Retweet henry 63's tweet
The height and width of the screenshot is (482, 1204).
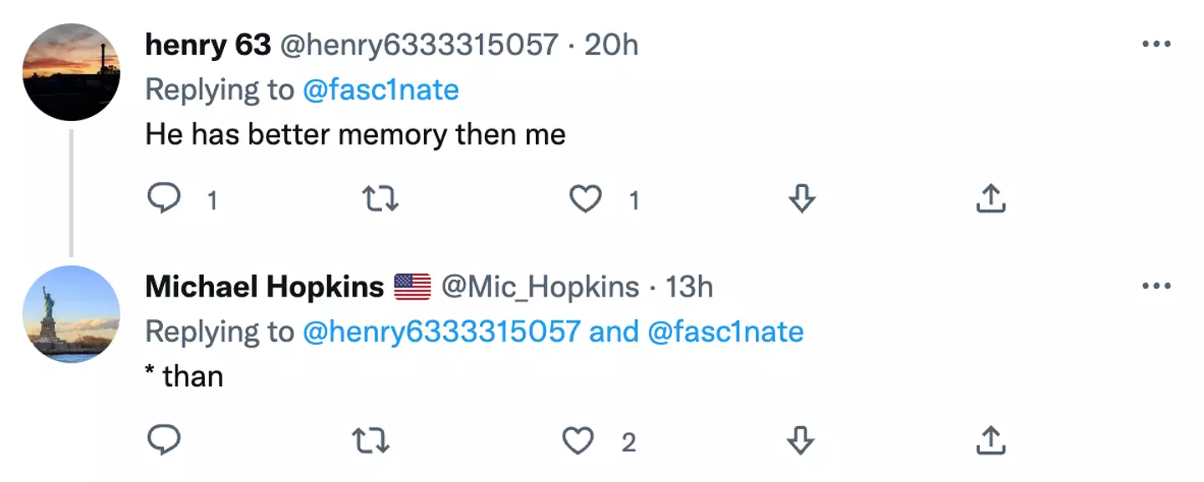pyautogui.click(x=380, y=200)
